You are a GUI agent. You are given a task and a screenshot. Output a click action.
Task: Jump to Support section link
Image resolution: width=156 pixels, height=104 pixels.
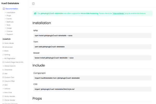coord(10,34)
